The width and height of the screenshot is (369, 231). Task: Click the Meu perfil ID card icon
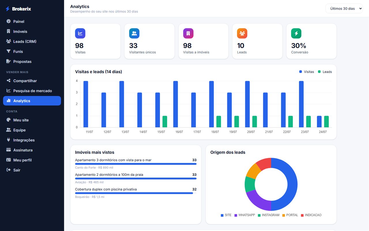pos(8,160)
